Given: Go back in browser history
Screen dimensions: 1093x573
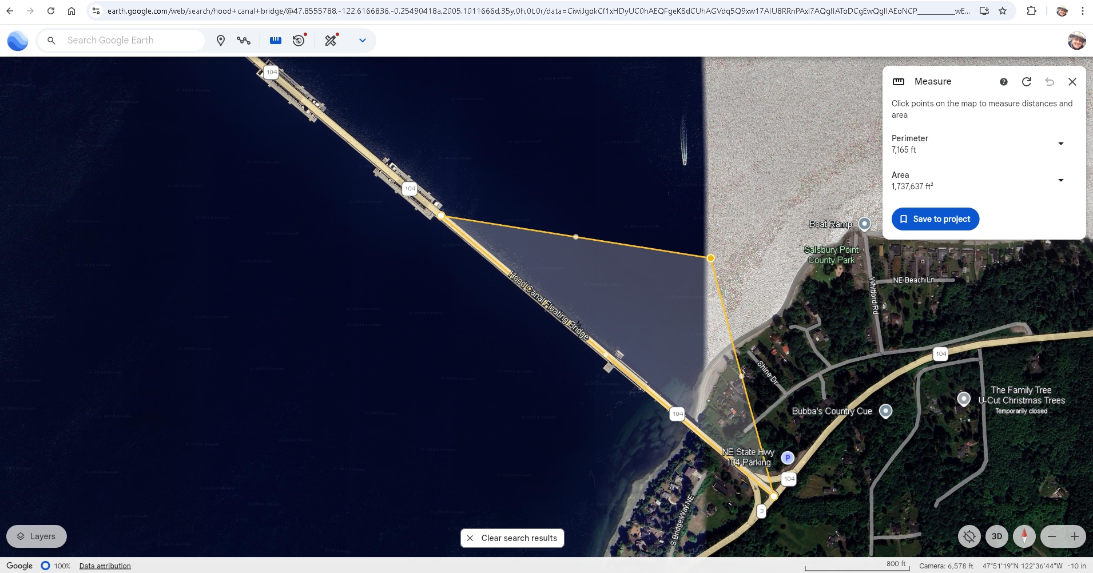Looking at the screenshot, I should pos(10,11).
